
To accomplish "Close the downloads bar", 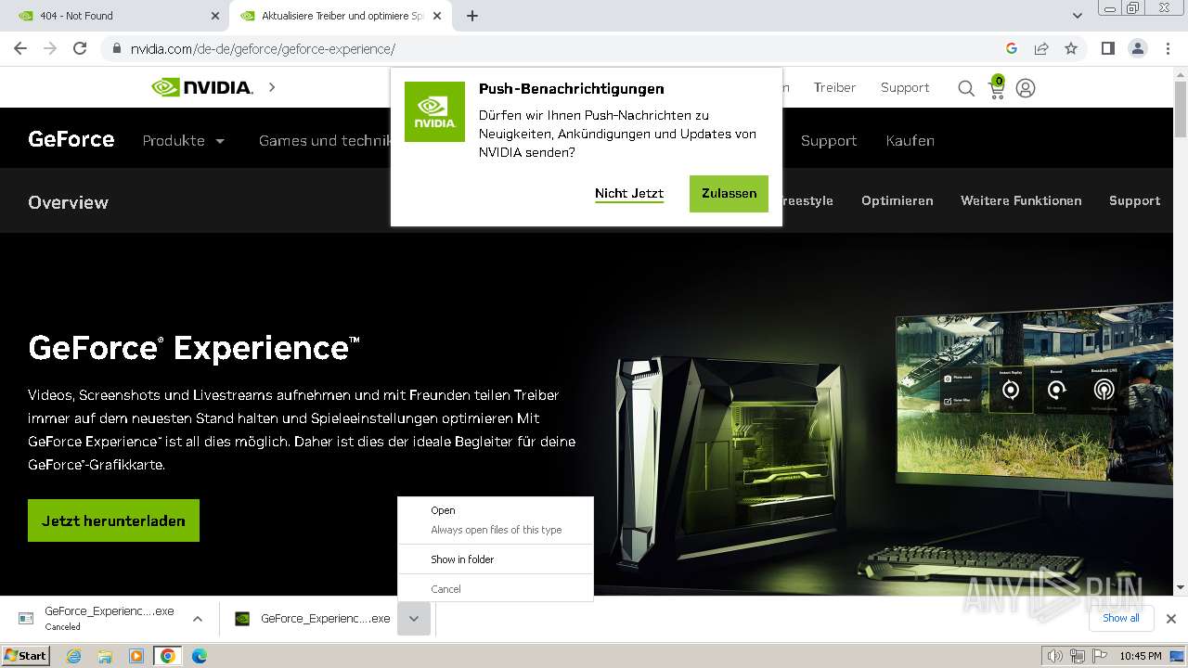I will point(1171,618).
